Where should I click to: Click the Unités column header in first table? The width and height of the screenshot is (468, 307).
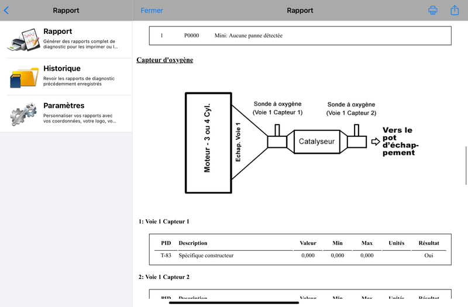(397, 243)
